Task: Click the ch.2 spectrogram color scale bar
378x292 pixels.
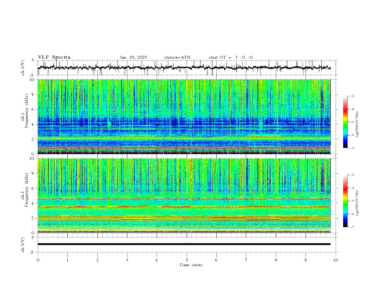Action: tap(345, 201)
